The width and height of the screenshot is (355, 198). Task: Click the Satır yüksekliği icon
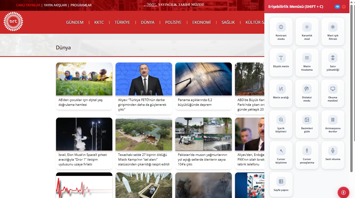pos(333,58)
